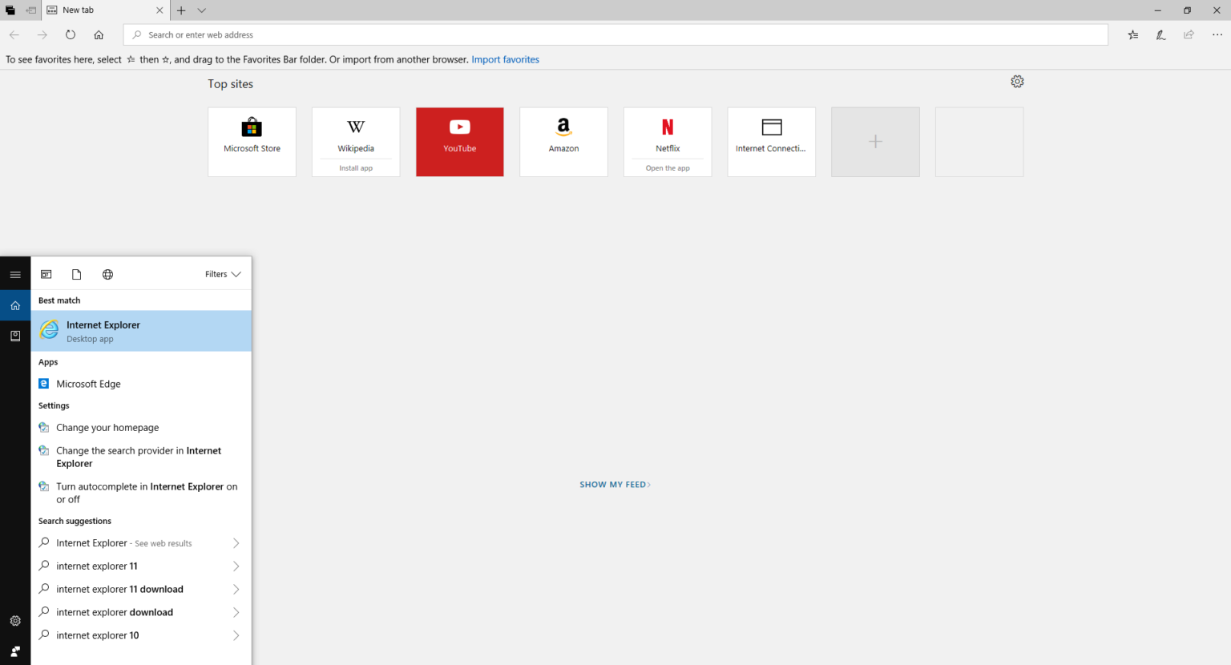Open Microsoft Edge from the Apps results
The width and height of the screenshot is (1231, 665).
[88, 384]
